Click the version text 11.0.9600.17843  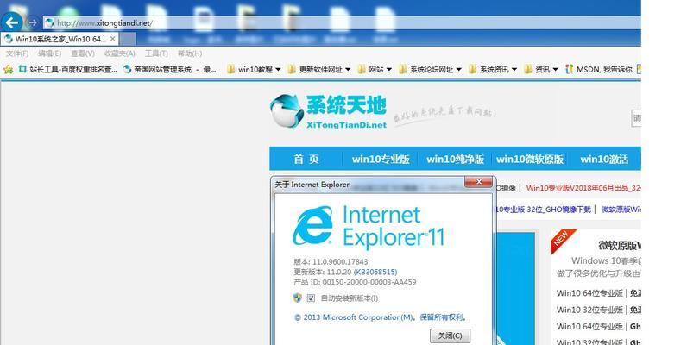click(x=339, y=262)
